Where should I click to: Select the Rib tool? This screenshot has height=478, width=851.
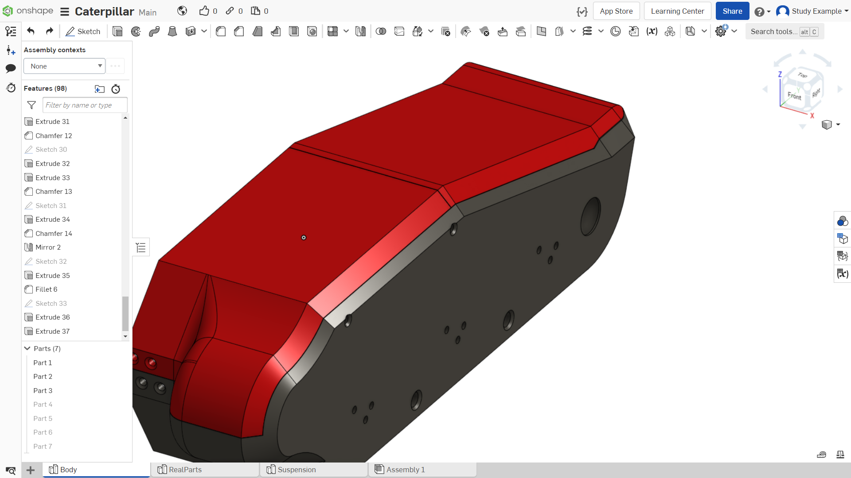pos(276,31)
